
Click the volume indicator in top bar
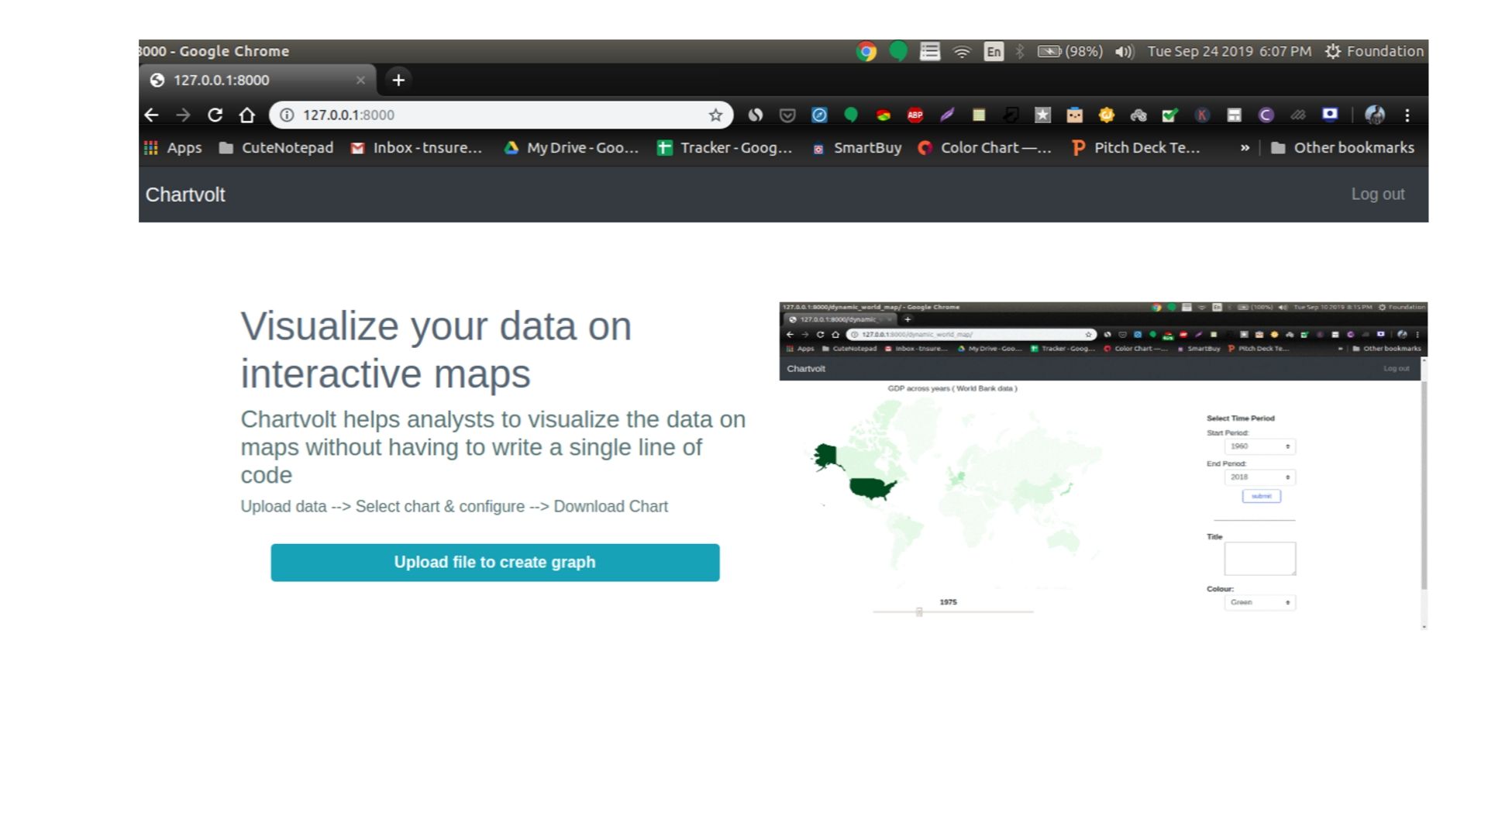click(x=1124, y=52)
